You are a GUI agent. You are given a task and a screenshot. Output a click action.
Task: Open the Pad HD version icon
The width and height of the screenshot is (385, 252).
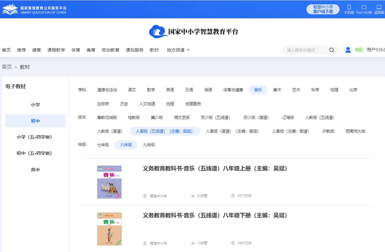pyautogui.click(x=364, y=7)
